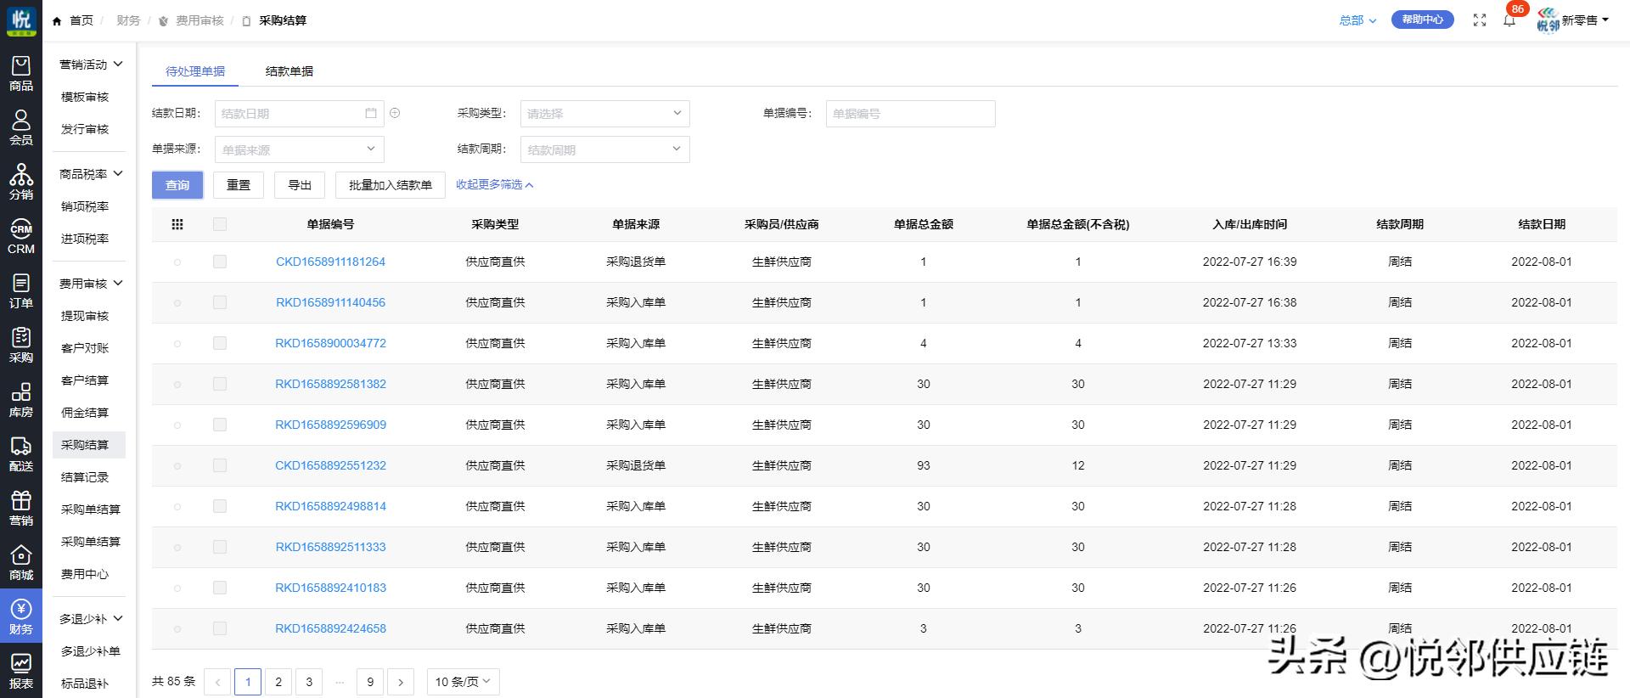Screen dimensions: 1630x698
Task: Tick checkbox for row RKD1658892581382
Action: click(220, 384)
